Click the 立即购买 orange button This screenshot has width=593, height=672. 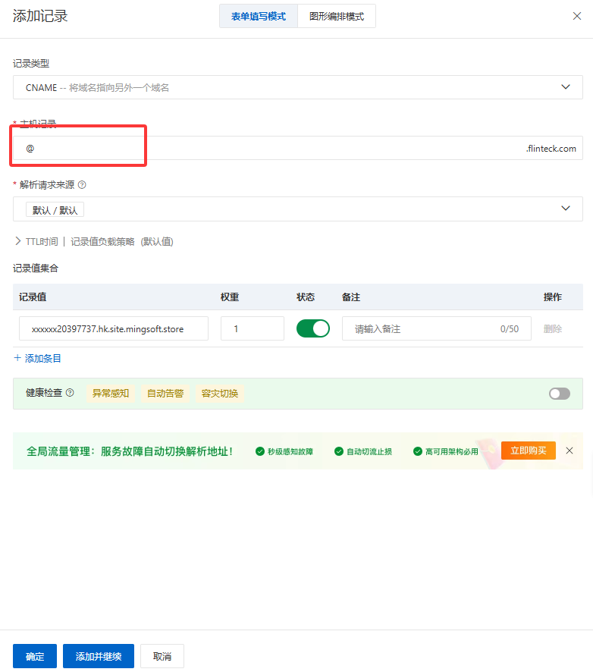pyautogui.click(x=528, y=451)
